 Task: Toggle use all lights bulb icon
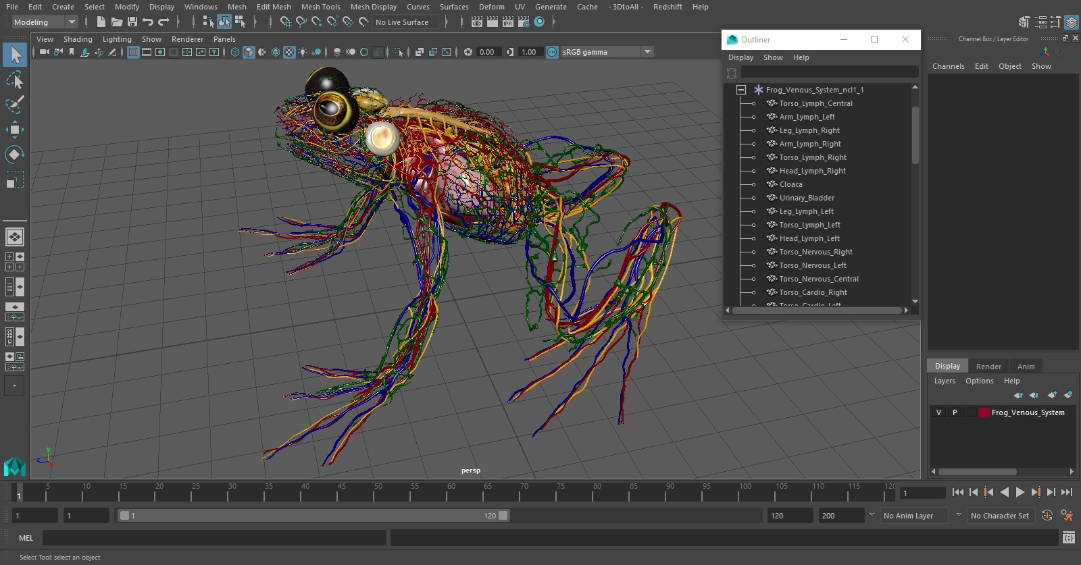303,52
